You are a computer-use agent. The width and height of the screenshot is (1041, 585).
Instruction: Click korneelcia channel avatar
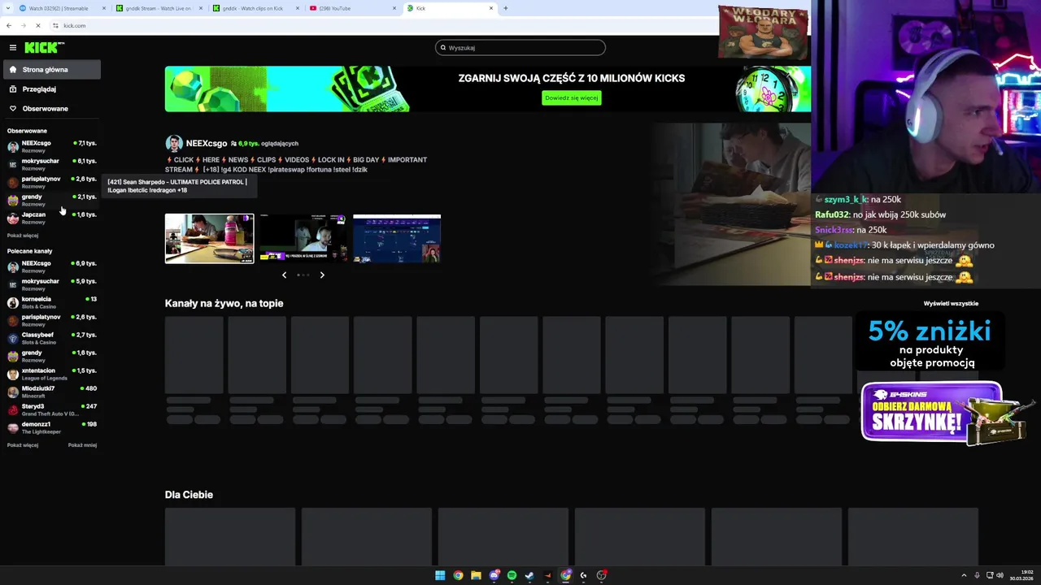13,302
